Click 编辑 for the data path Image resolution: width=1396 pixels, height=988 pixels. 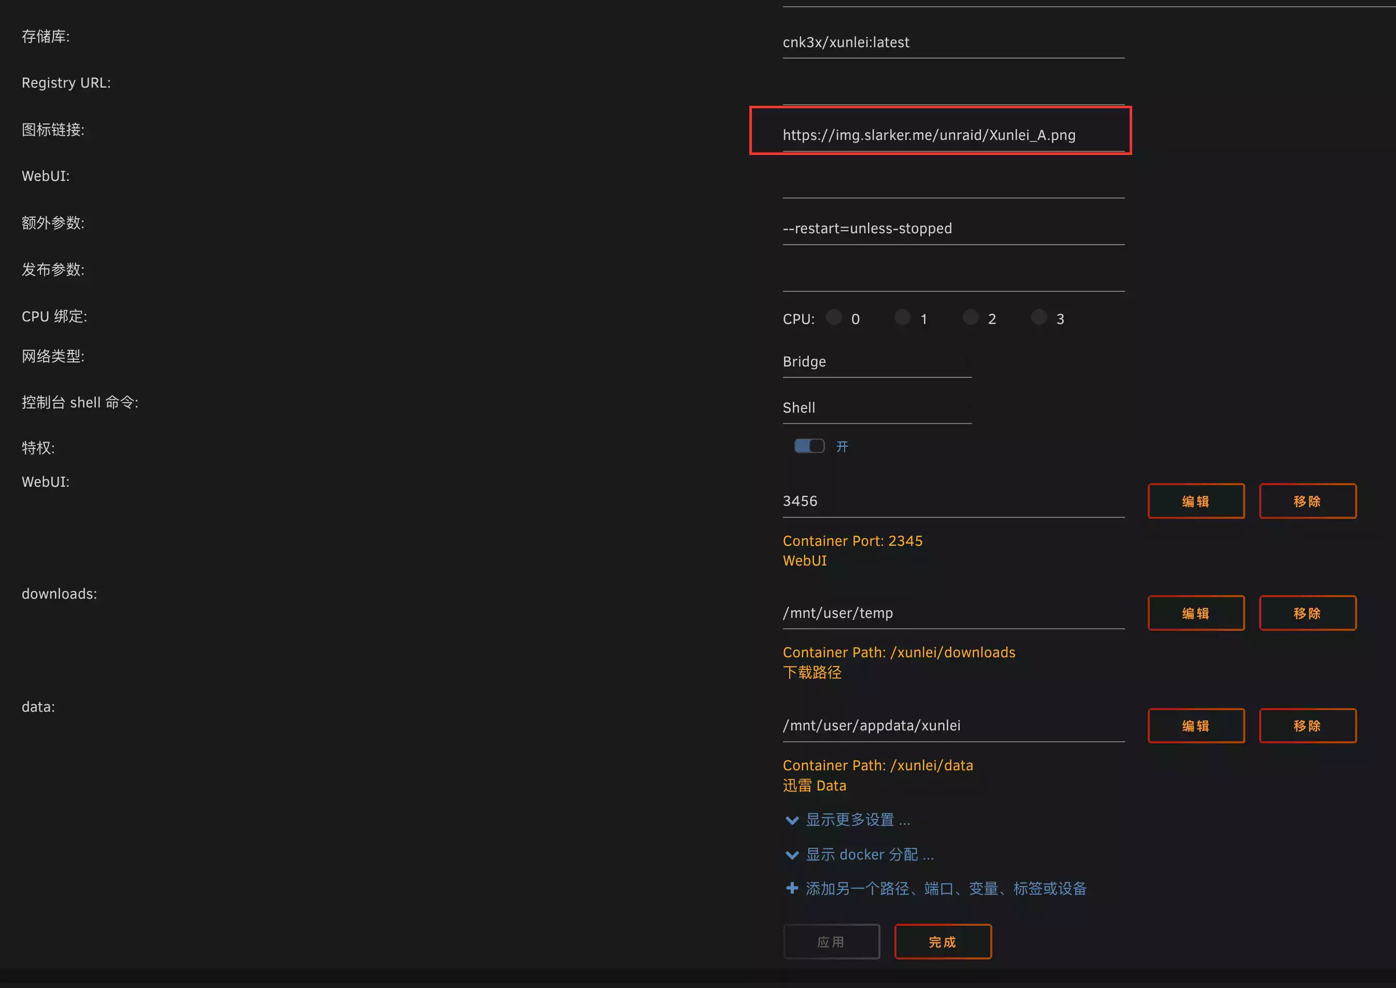(x=1195, y=726)
